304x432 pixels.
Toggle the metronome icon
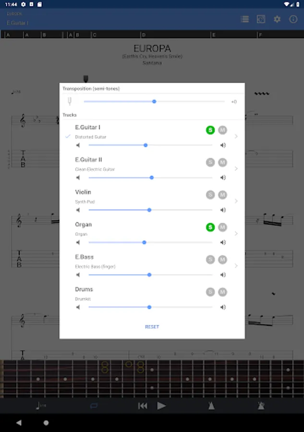[x=211, y=406]
